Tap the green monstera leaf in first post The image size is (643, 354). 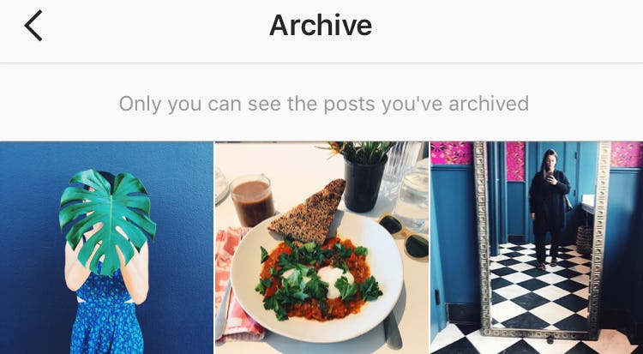(x=107, y=220)
